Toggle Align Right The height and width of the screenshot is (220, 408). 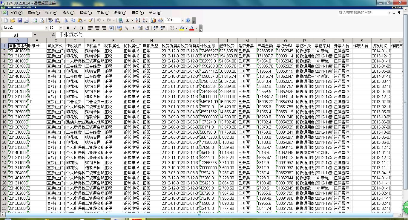[104, 28]
